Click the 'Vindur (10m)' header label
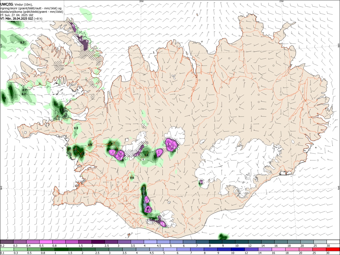This screenshot has width=340, height=255. (23, 5)
